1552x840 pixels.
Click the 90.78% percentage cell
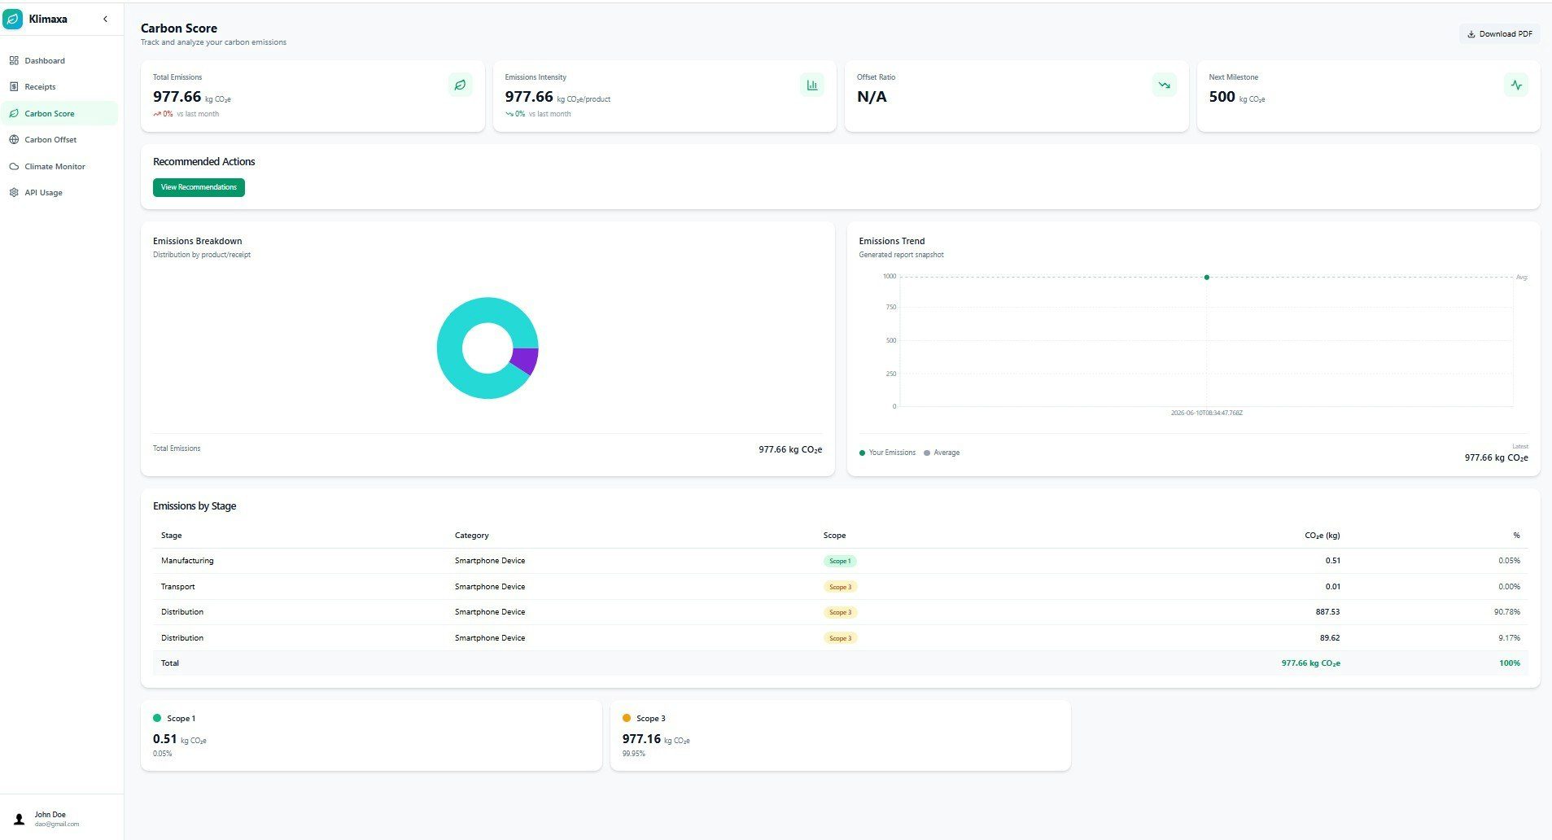(1507, 612)
